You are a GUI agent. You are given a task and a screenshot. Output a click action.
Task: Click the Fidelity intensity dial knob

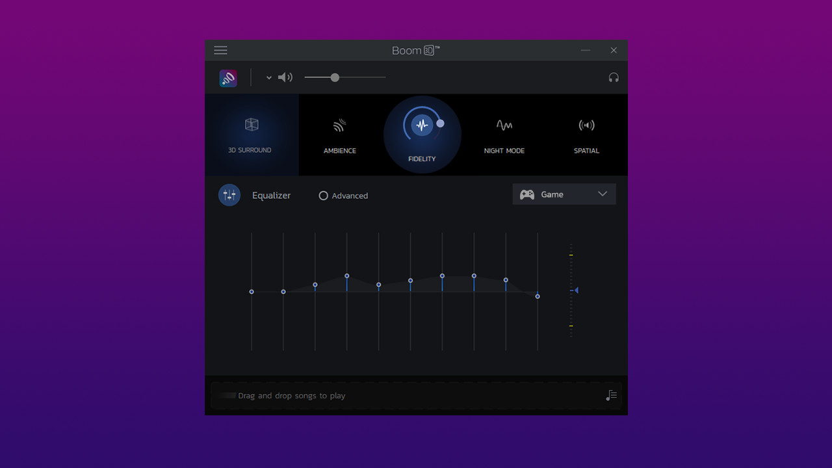coord(440,123)
